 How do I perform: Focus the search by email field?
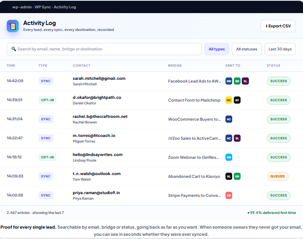pyautogui.click(x=104, y=49)
